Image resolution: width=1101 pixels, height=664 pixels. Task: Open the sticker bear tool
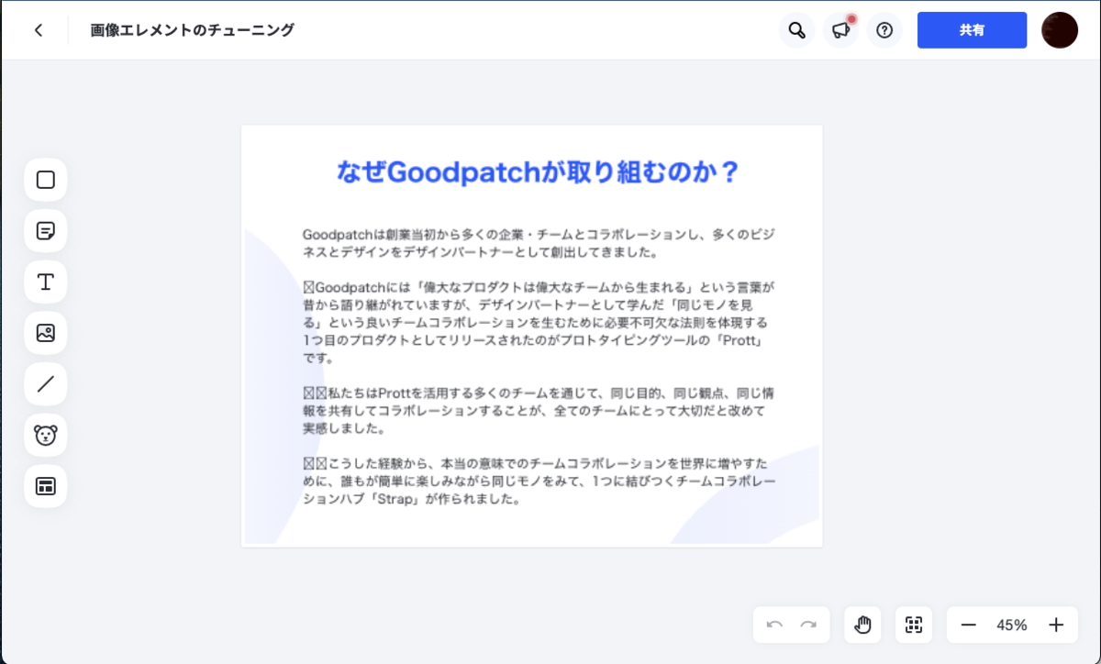[44, 436]
